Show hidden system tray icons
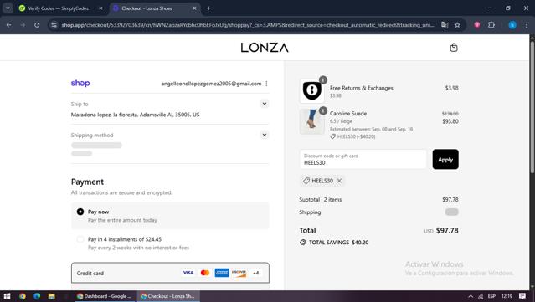 click(471, 296)
